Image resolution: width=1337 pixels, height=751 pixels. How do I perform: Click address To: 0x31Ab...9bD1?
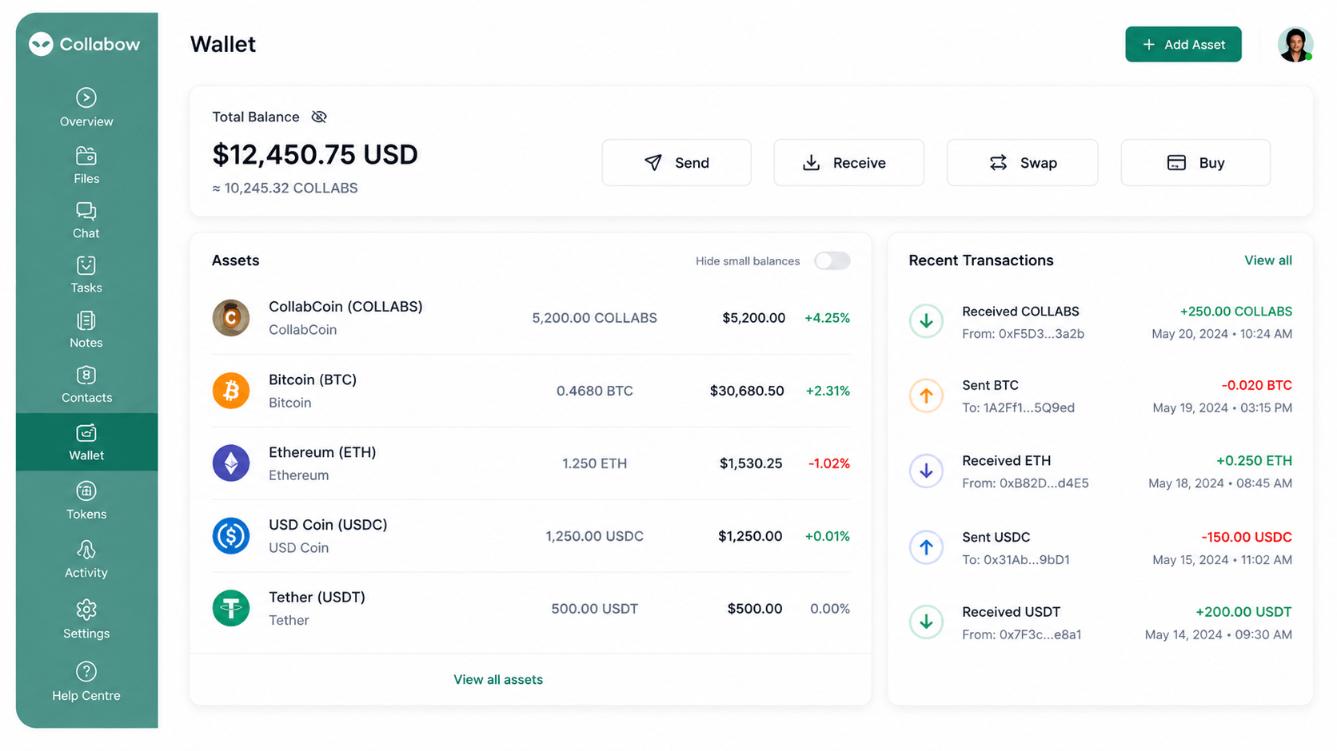pyautogui.click(x=1016, y=560)
